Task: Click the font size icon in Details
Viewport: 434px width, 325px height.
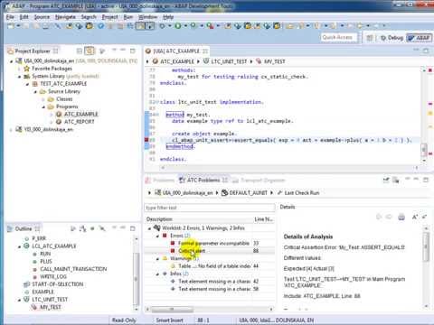Action: coord(415,217)
